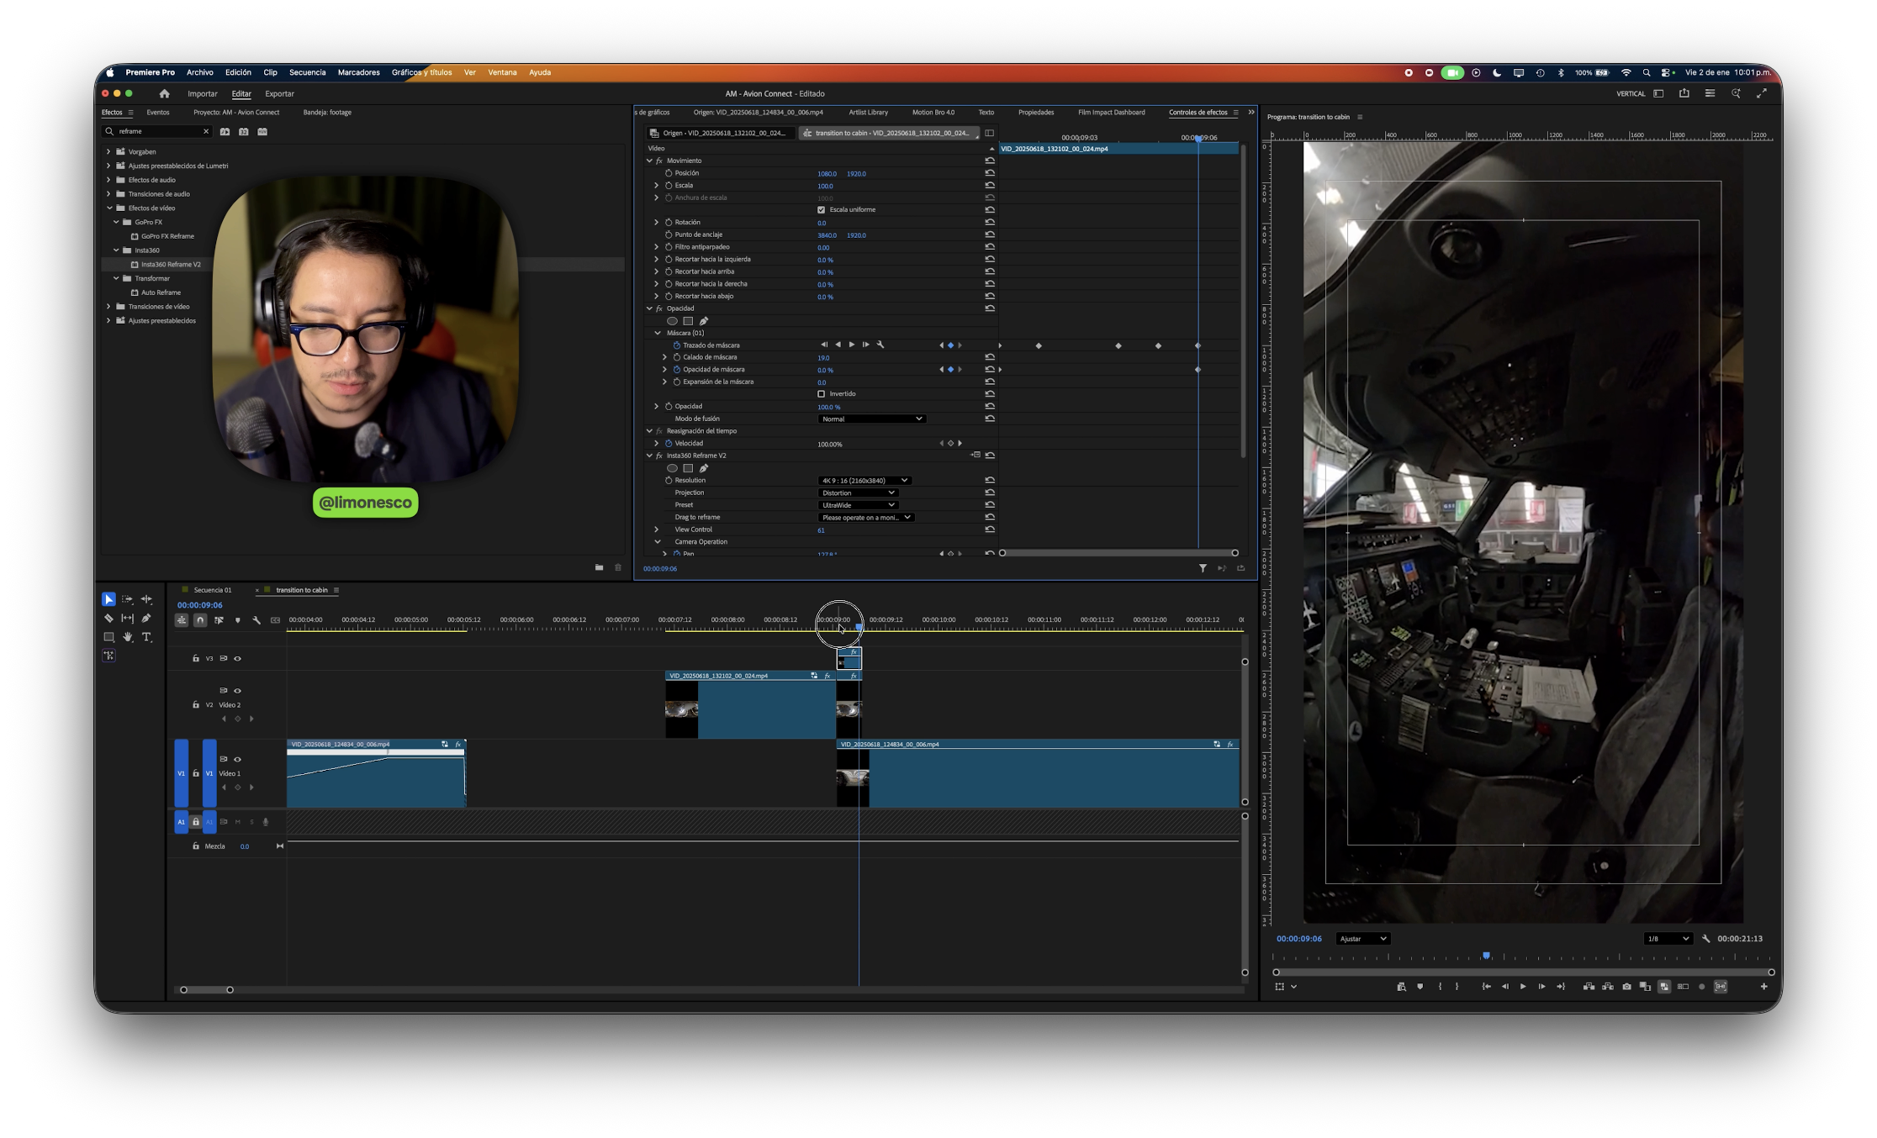Select the Type tool
Screen dimensions: 1877x1138
pyautogui.click(x=146, y=637)
